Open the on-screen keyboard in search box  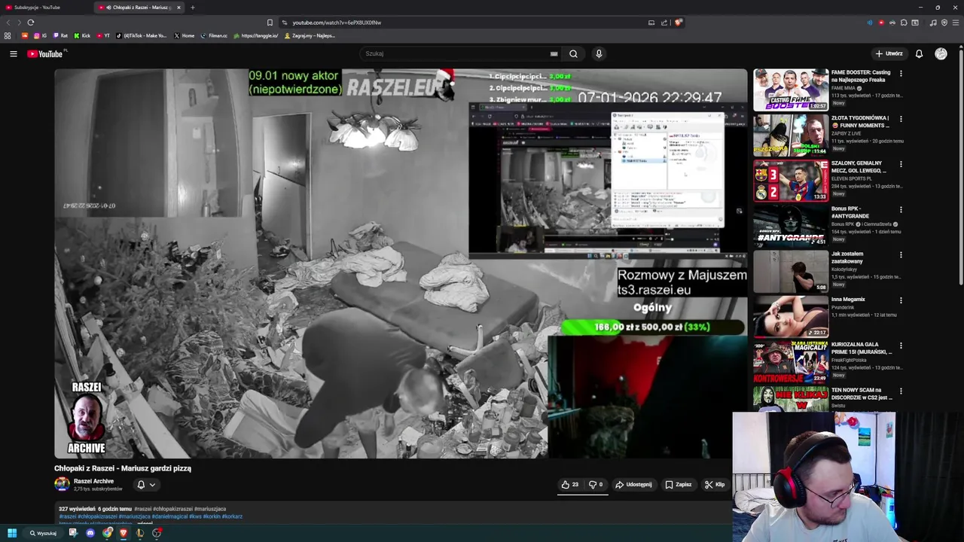click(x=554, y=53)
